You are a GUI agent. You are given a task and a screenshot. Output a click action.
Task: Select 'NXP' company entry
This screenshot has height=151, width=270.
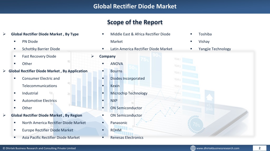click(x=114, y=100)
